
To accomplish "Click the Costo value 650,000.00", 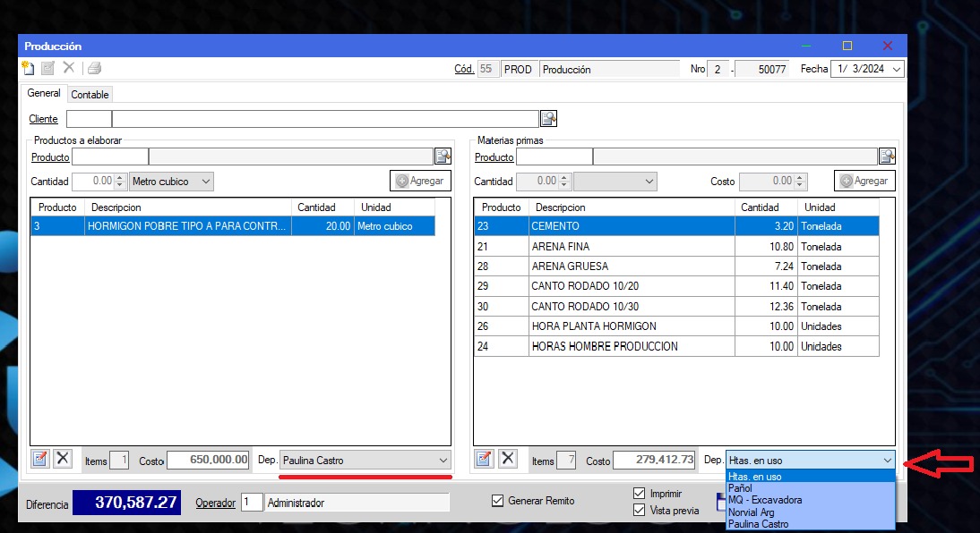I will point(208,460).
